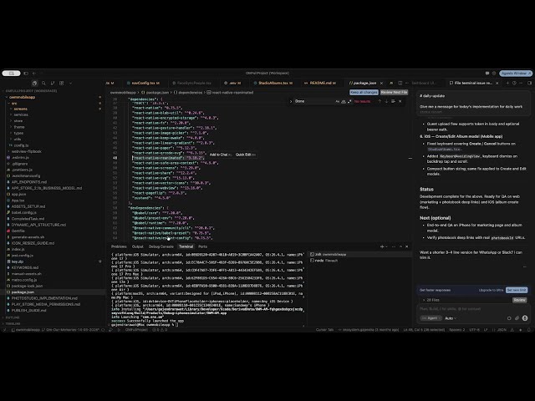Open the Extensions view icon
The image size is (535, 401).
coord(61,83)
